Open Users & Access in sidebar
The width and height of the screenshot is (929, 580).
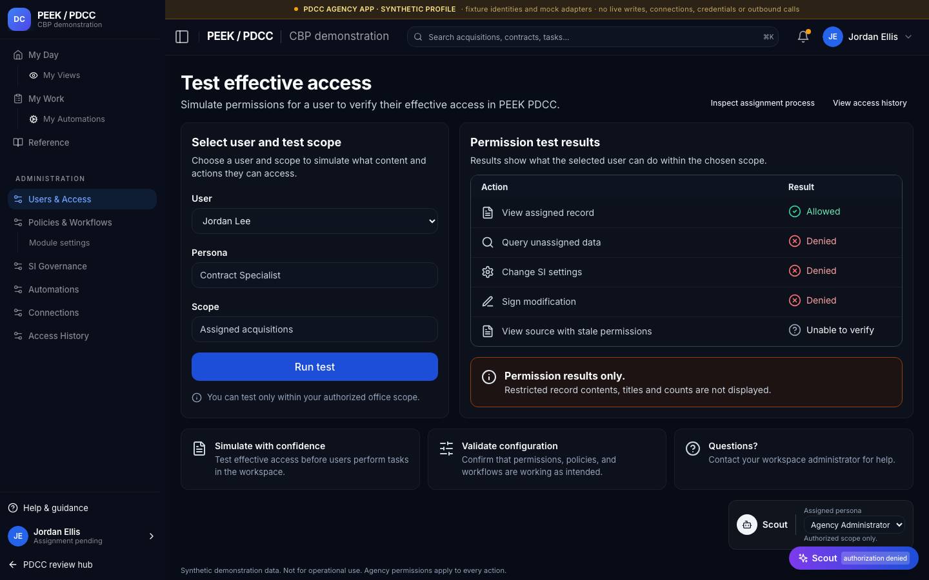click(x=82, y=199)
